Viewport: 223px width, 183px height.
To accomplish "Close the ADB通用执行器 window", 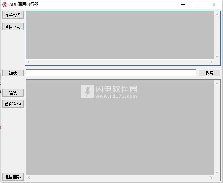I will [x=214, y=4].
